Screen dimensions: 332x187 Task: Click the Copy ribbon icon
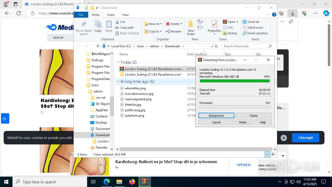pos(98,26)
